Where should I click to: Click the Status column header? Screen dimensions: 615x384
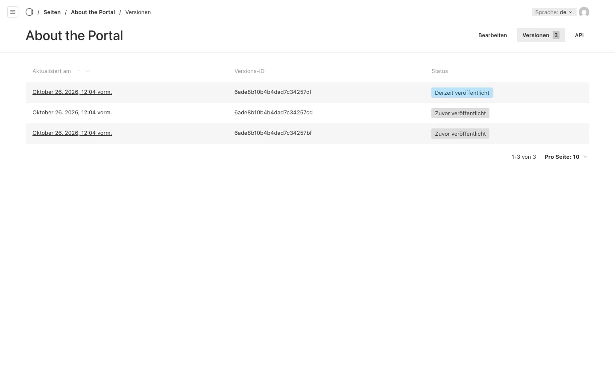(439, 71)
